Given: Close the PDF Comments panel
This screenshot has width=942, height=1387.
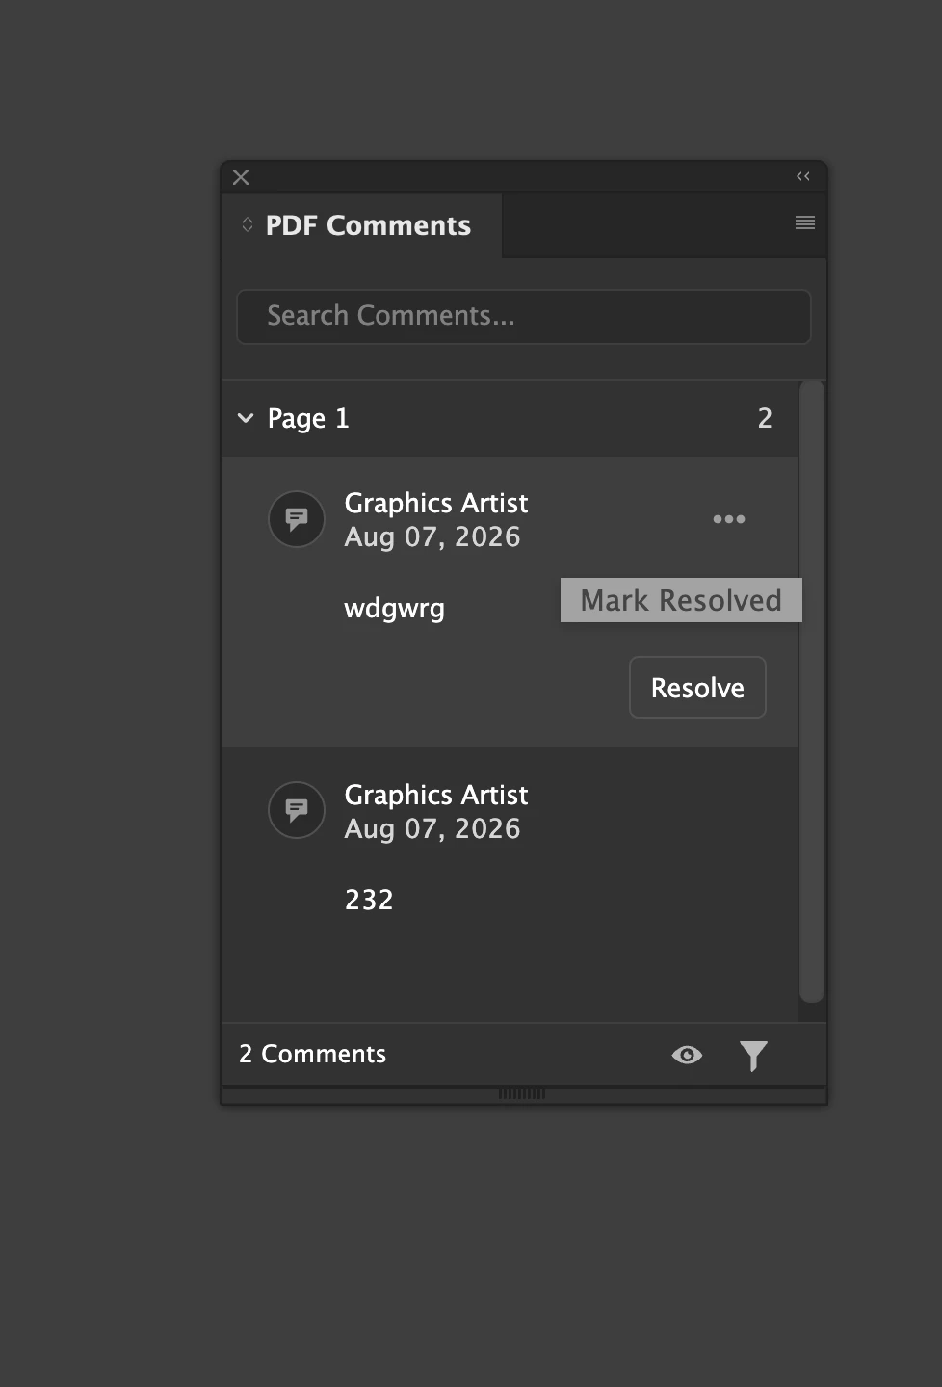Looking at the screenshot, I should 241,177.
